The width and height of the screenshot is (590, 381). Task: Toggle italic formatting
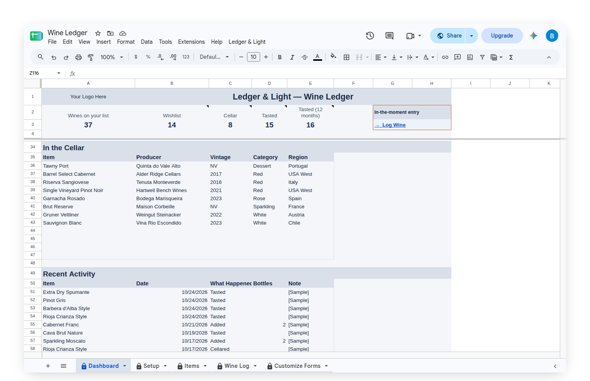pyautogui.click(x=292, y=57)
